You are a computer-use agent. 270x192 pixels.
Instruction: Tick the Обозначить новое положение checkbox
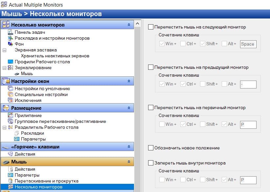click(x=151, y=148)
